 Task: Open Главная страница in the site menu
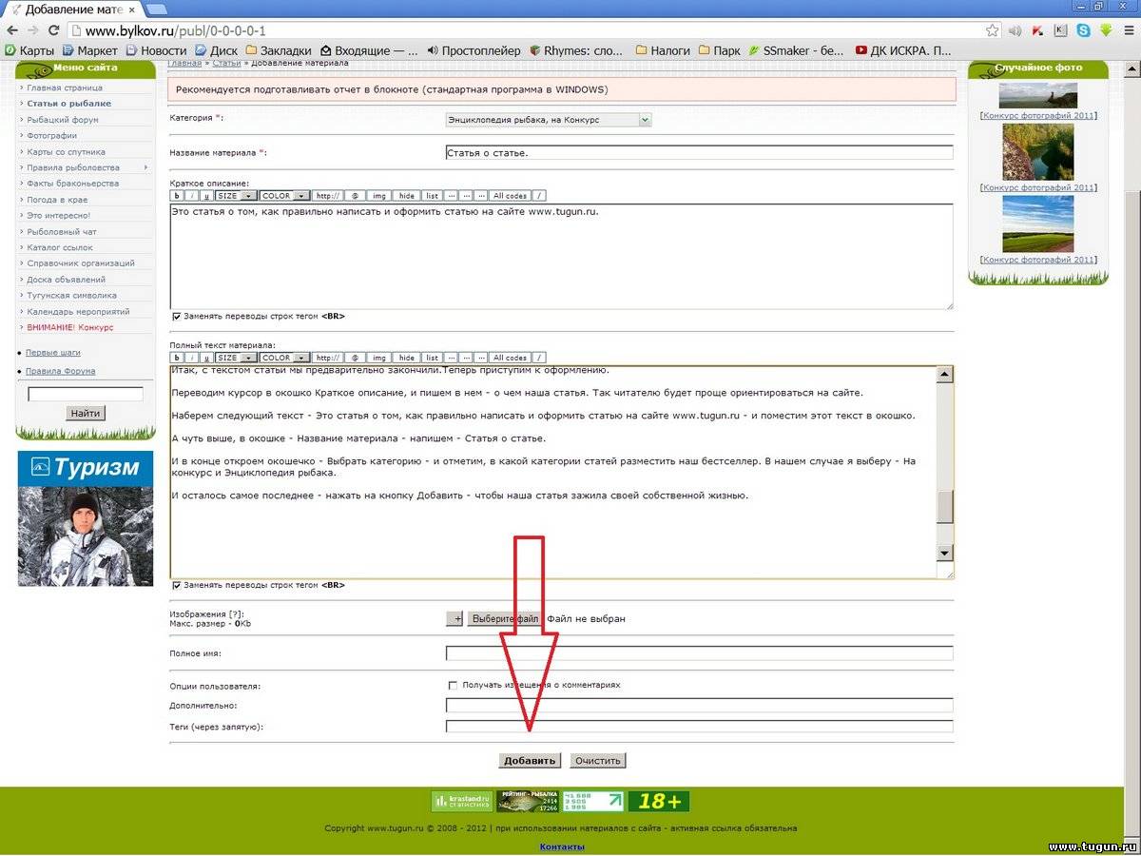(x=65, y=88)
